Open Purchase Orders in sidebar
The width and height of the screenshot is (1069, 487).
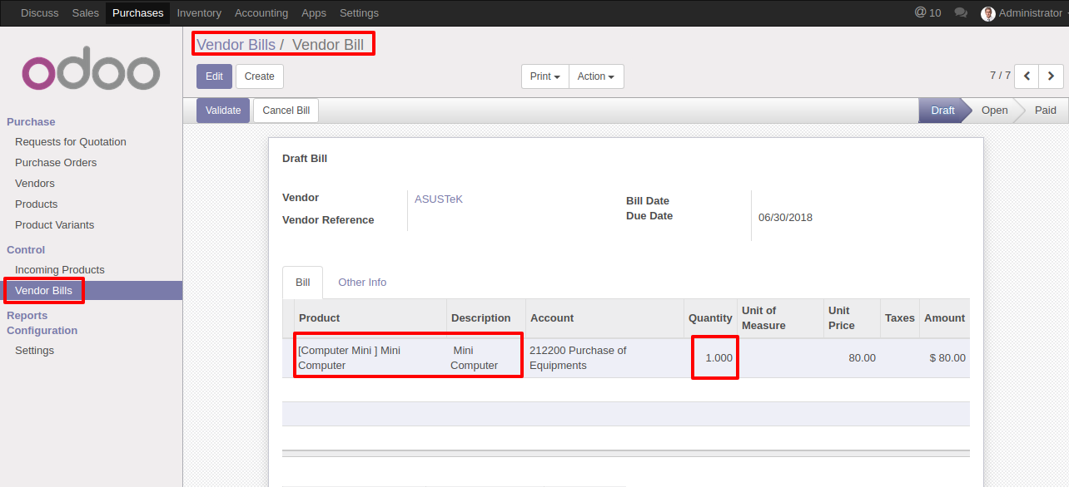(56, 163)
